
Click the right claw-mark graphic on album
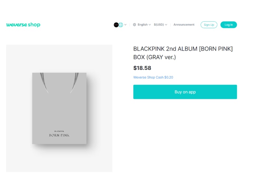point(75,81)
